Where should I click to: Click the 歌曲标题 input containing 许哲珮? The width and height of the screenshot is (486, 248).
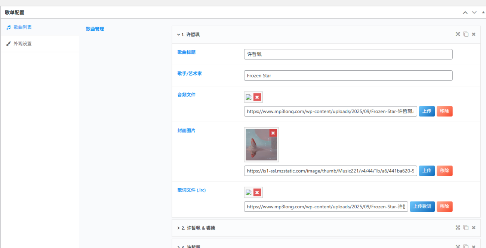pyautogui.click(x=348, y=54)
